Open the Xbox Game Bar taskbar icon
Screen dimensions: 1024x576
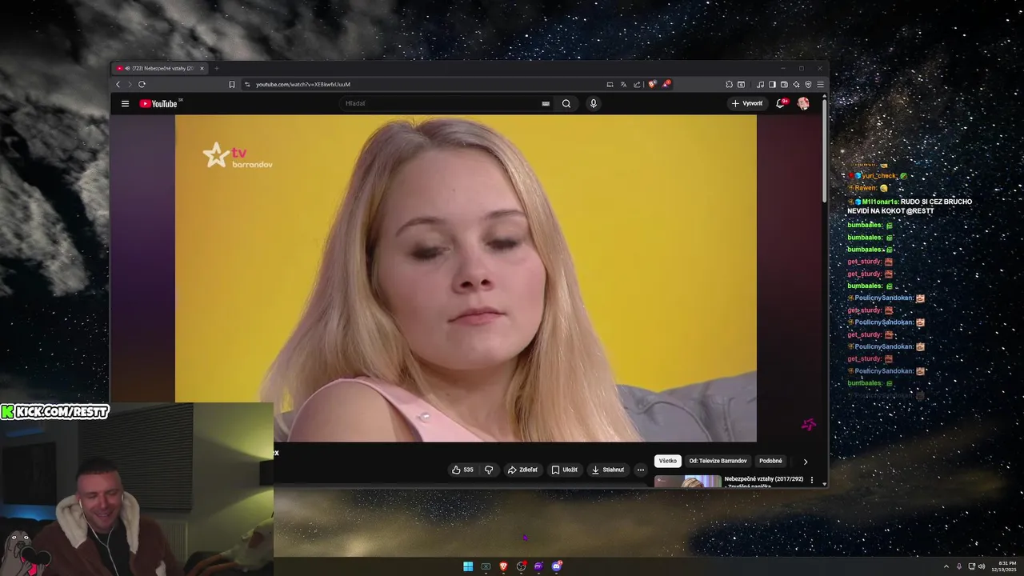click(486, 566)
